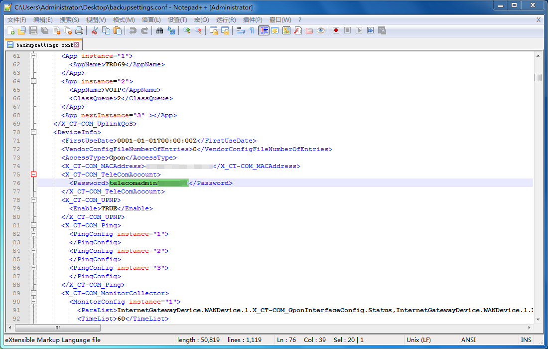Toggle the monitoring eye icon

pyautogui.click(x=321, y=30)
